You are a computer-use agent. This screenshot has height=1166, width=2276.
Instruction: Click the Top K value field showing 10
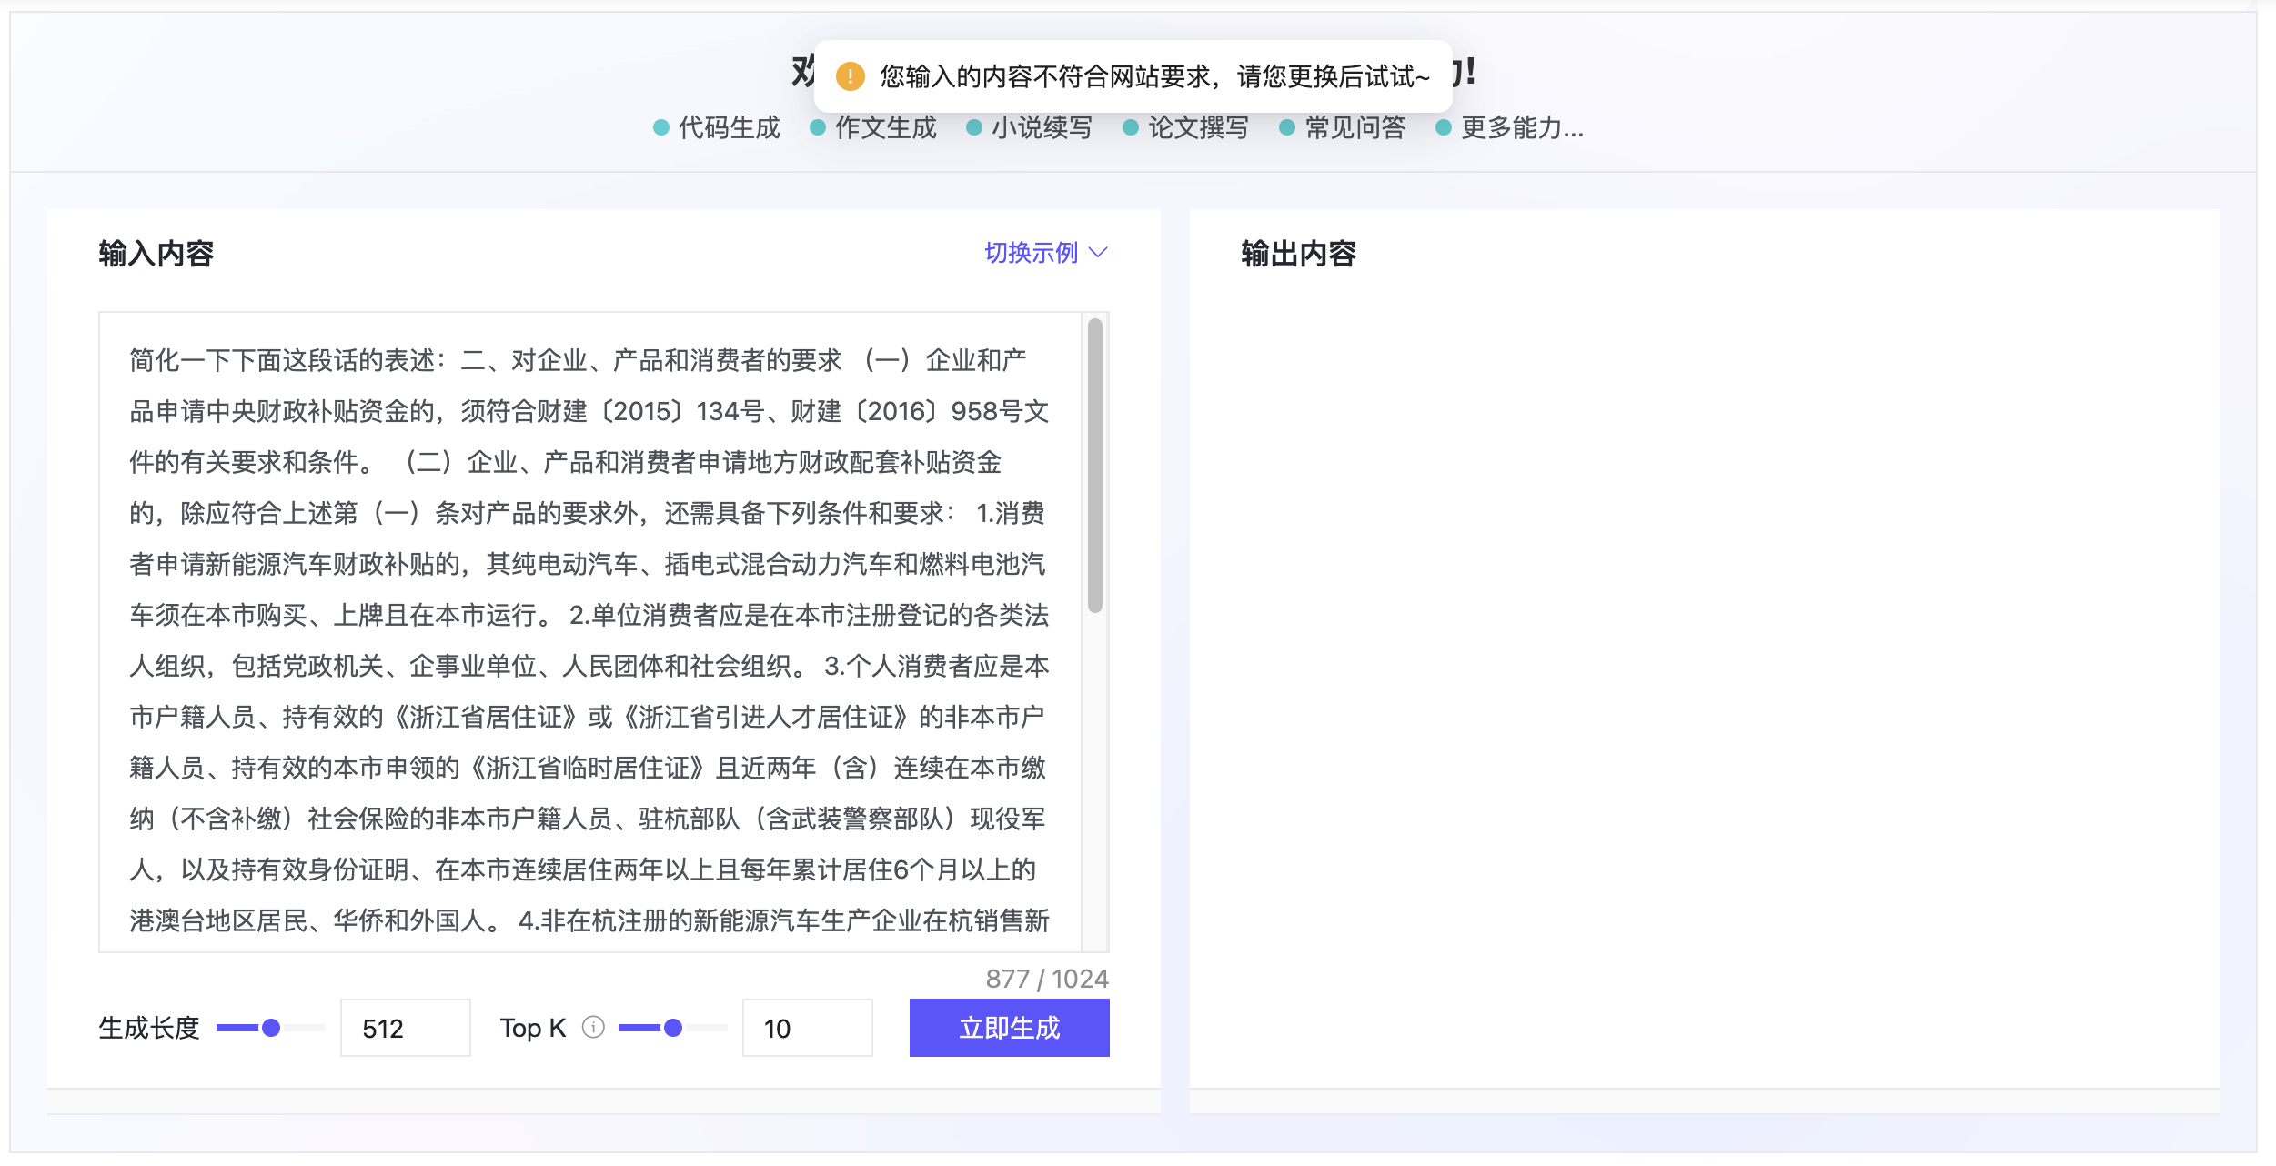[x=807, y=1028]
